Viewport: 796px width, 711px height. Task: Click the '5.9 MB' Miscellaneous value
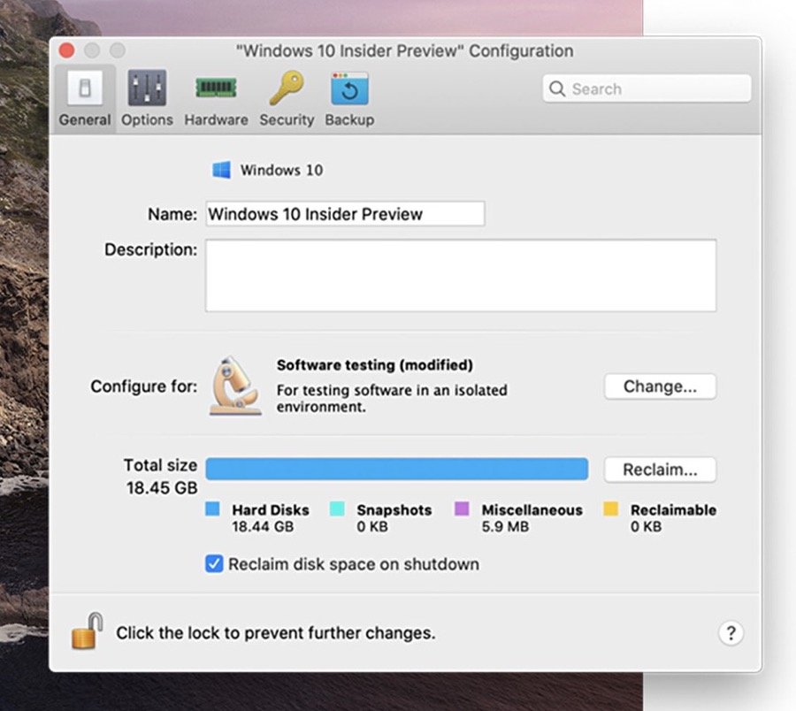click(x=505, y=526)
